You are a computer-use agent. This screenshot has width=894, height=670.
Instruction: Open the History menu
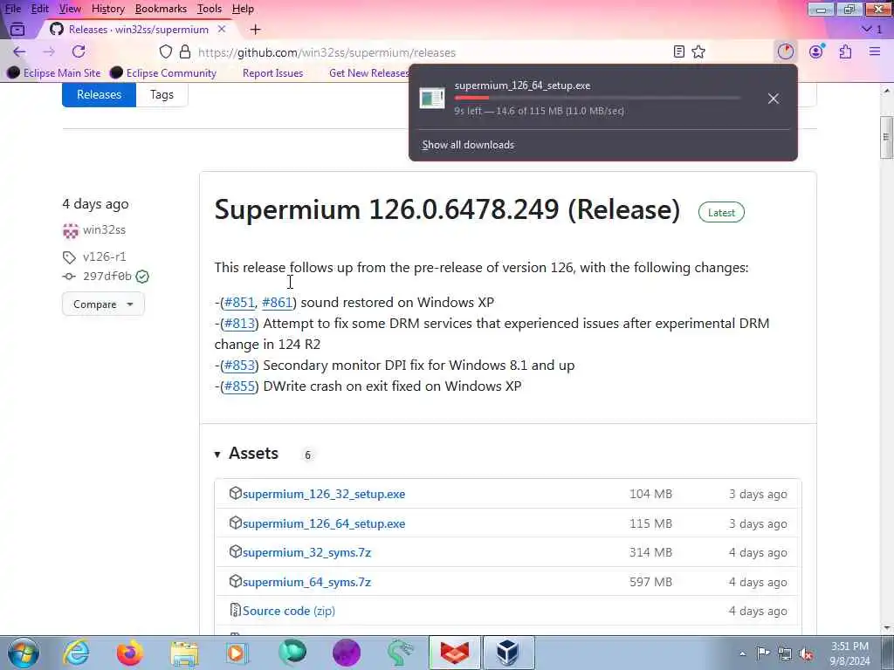107,9
